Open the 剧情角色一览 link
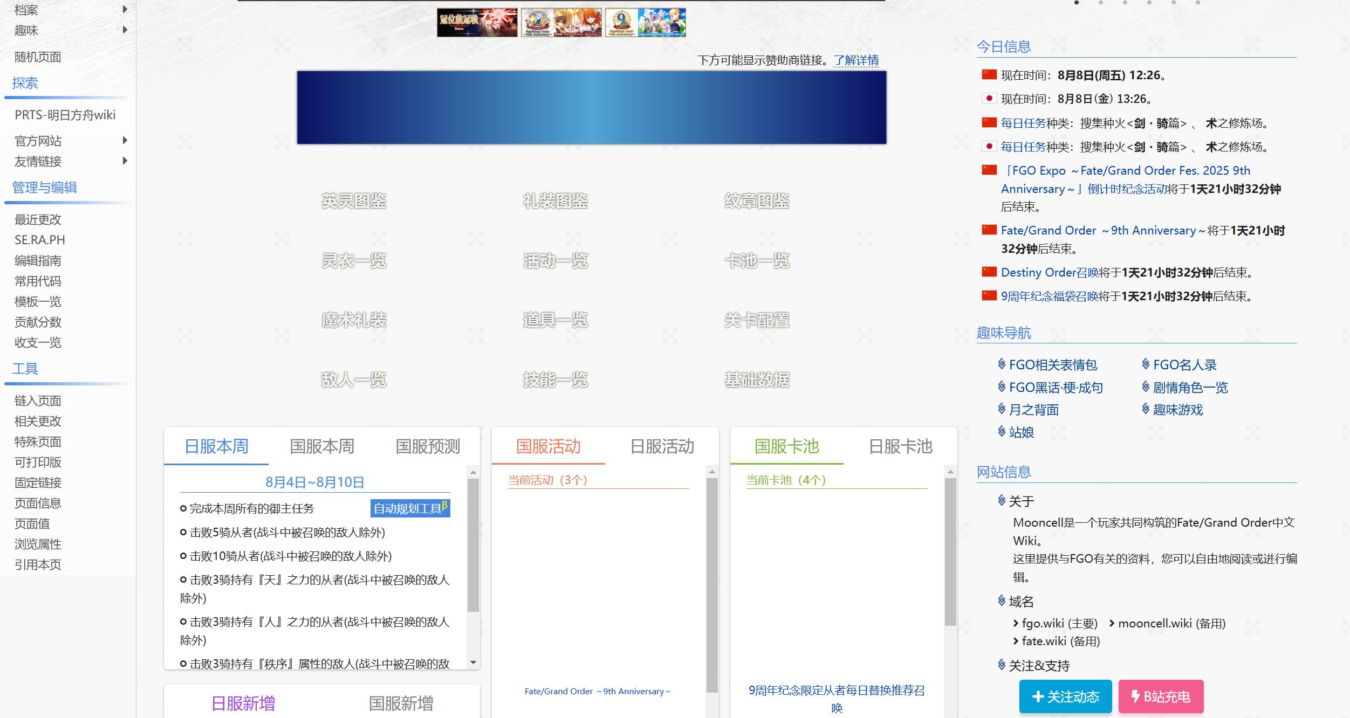Image resolution: width=1350 pixels, height=718 pixels. click(x=1190, y=388)
